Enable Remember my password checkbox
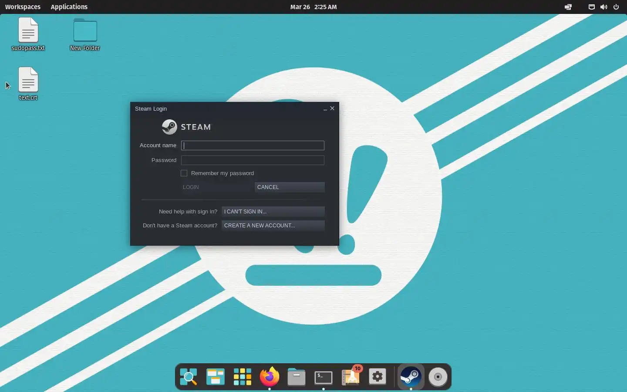Image resolution: width=627 pixels, height=392 pixels. 184,173
